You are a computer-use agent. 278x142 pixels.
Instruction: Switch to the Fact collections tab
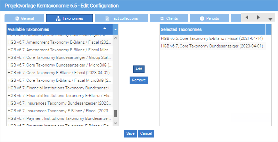(121, 18)
